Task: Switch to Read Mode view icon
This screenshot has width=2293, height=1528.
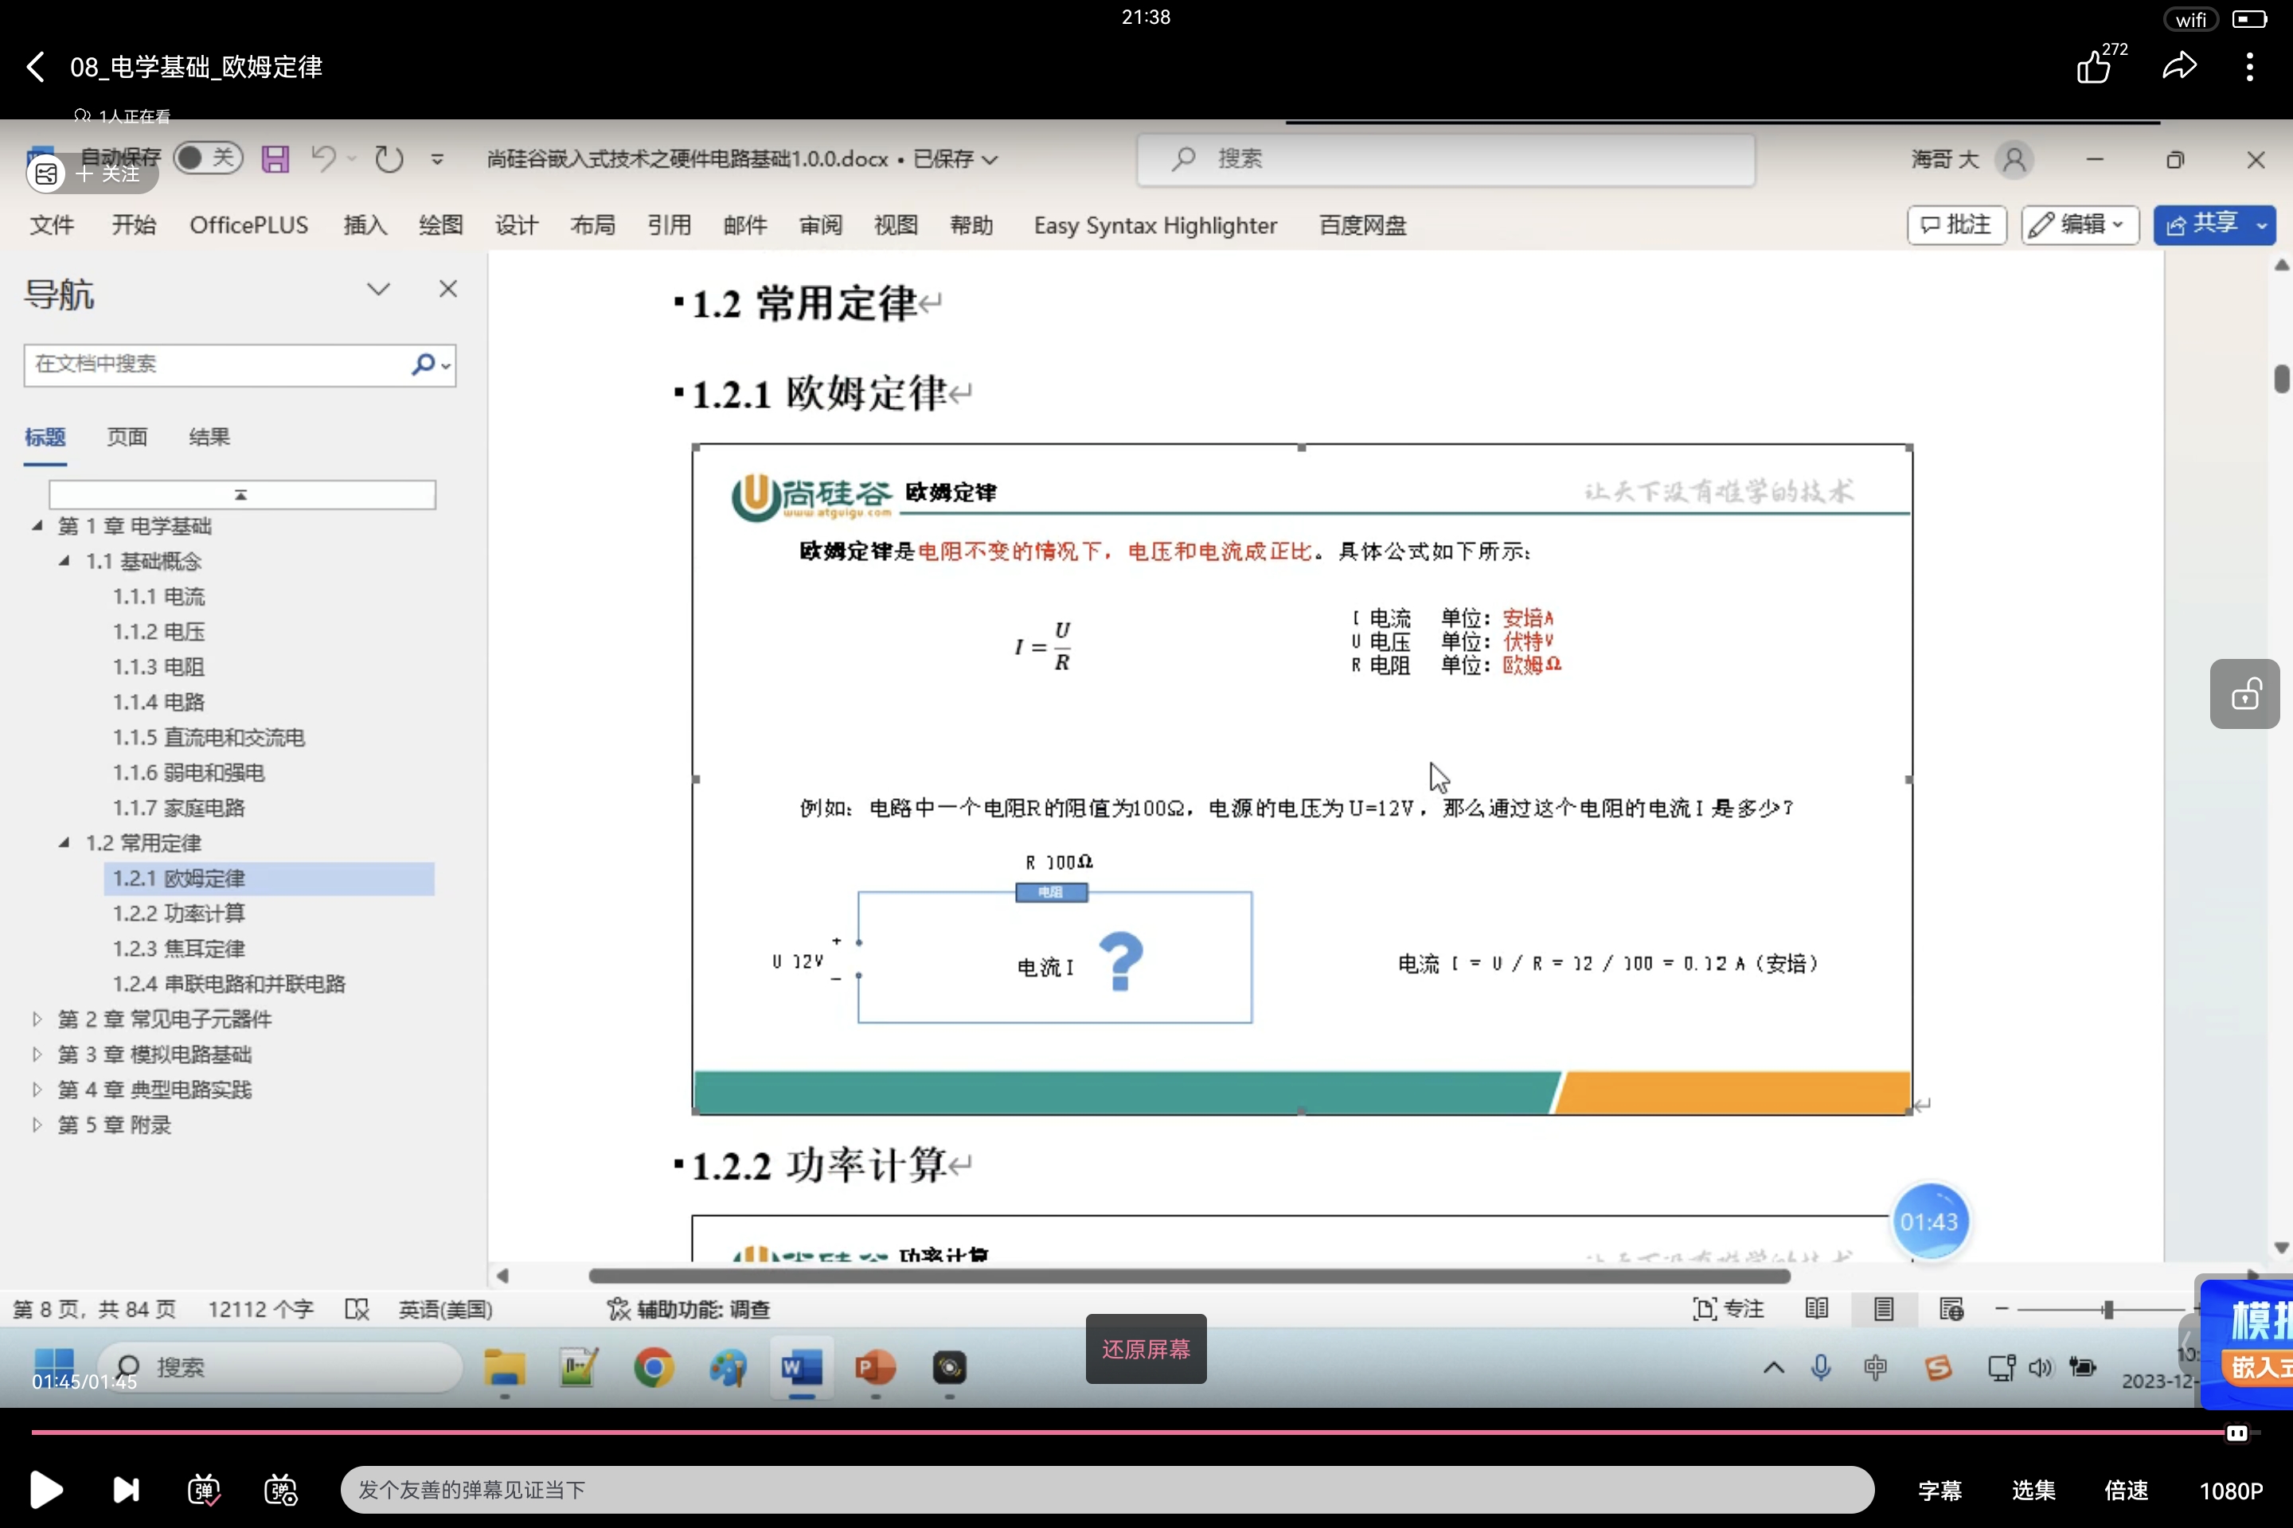Action: [x=1817, y=1308]
